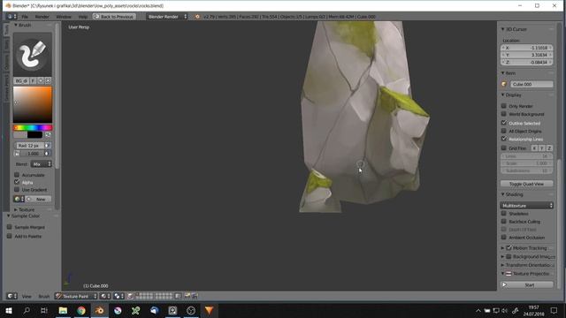Enable All Object Origins checkbox
The height and width of the screenshot is (318, 566).
coord(504,131)
